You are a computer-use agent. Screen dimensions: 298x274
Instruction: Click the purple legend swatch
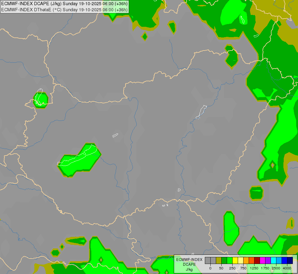[x=268, y=261]
